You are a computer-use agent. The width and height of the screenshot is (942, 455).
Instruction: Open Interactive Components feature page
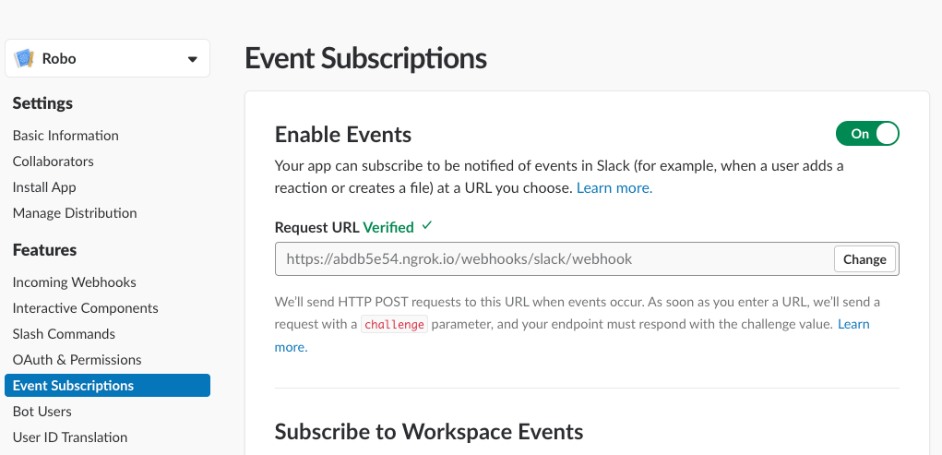[x=85, y=308]
